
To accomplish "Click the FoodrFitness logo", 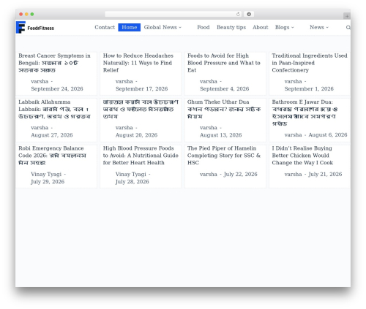I will point(35,28).
